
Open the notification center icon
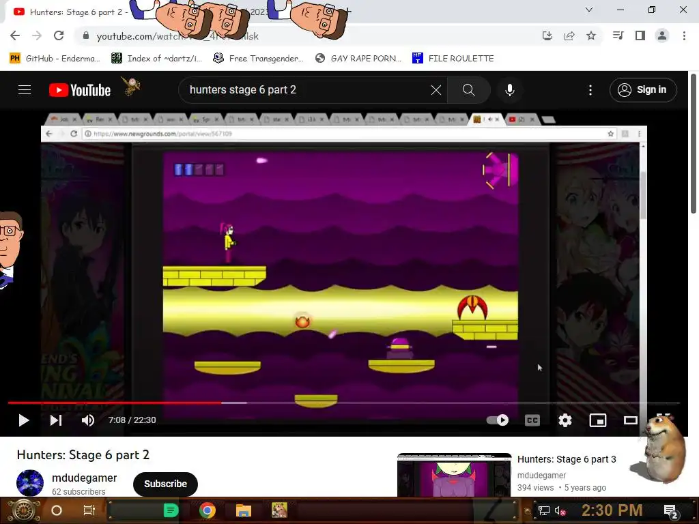pyautogui.click(x=671, y=511)
